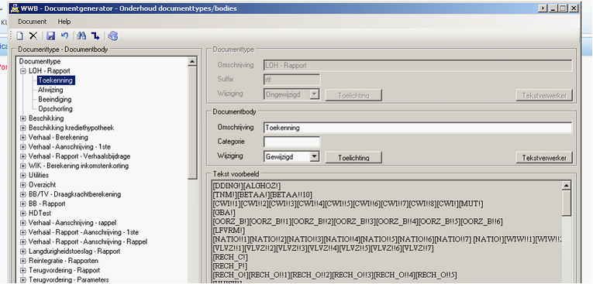Select Verhaal - Rapport - Aanschrijving - Rappel
Viewport: 593px width, 284px height.
pyautogui.click(x=88, y=241)
